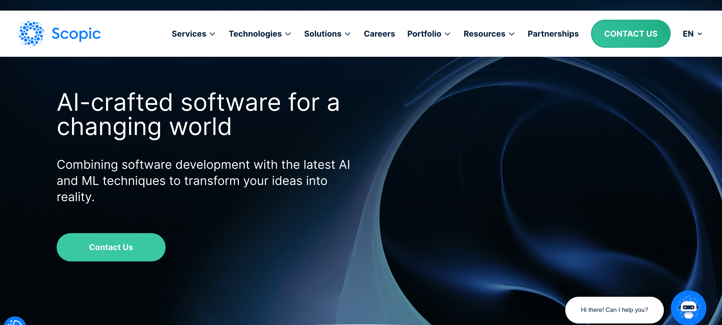Screen dimensions: 722x325
Task: Click the Portfolio nav label
Action: pyautogui.click(x=424, y=34)
